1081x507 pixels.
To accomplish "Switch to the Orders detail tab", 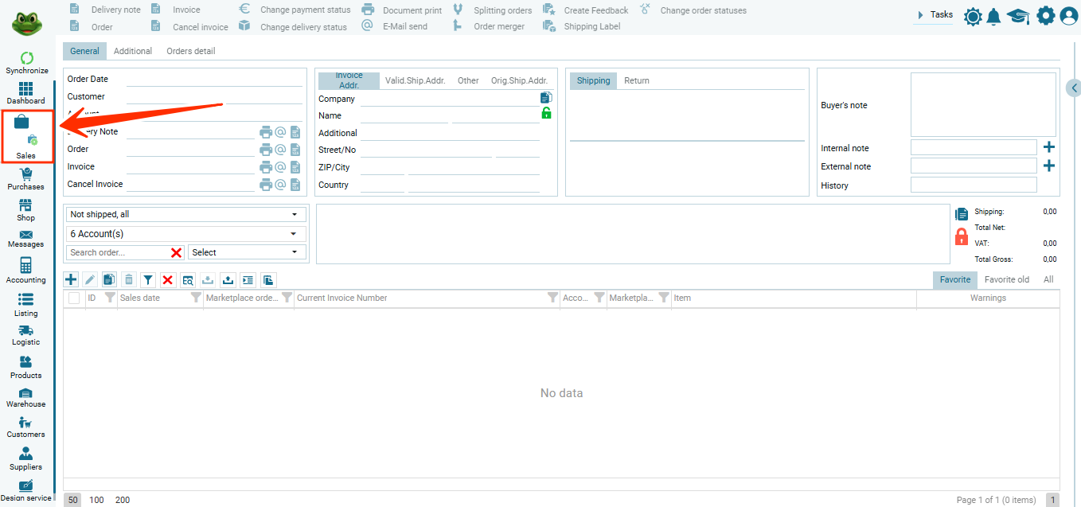I will pos(190,51).
